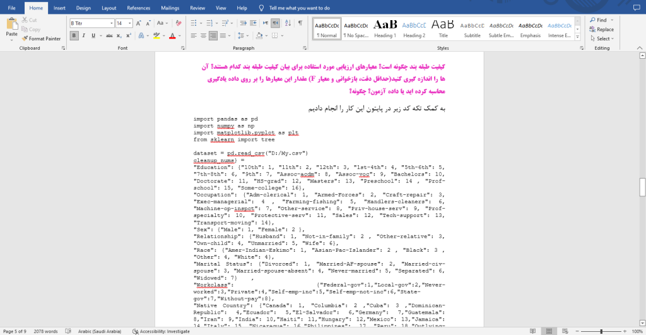Open font color dropdown arrow
646x335 pixels.
[x=180, y=36]
